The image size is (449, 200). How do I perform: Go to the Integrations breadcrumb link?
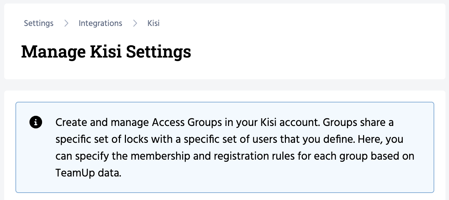click(x=100, y=24)
